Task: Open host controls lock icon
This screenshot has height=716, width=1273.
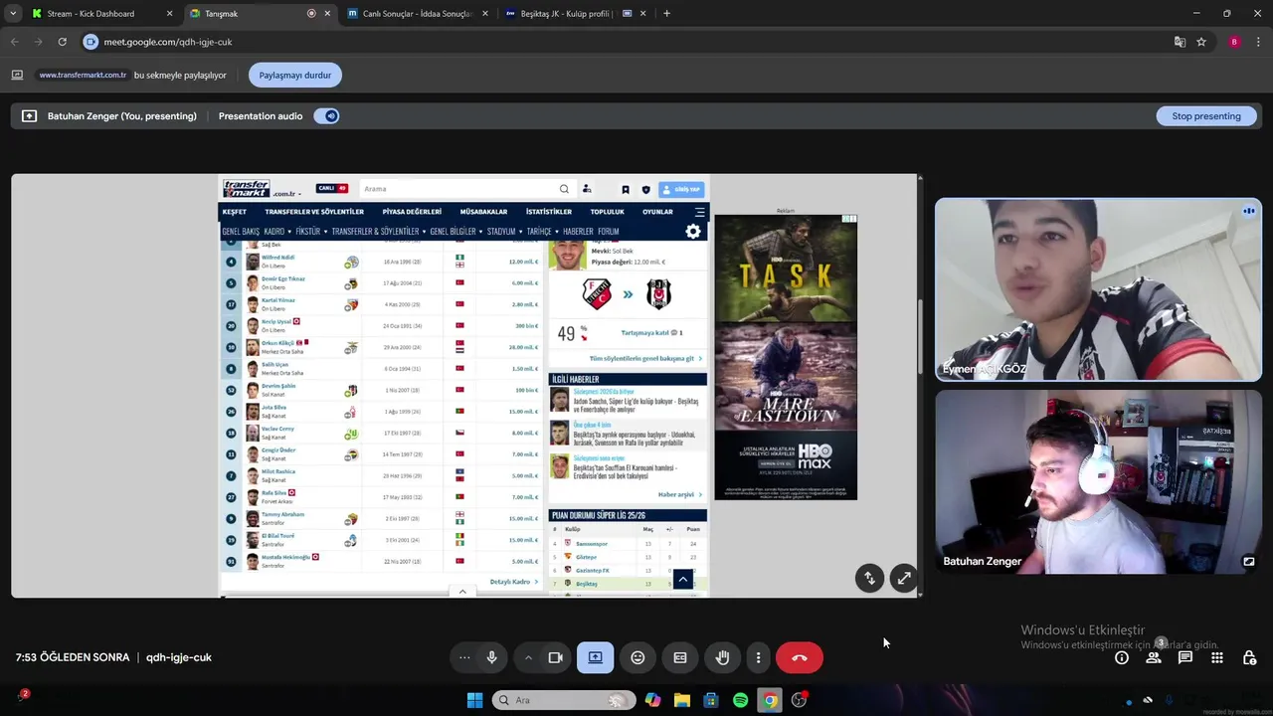Action: (1249, 657)
